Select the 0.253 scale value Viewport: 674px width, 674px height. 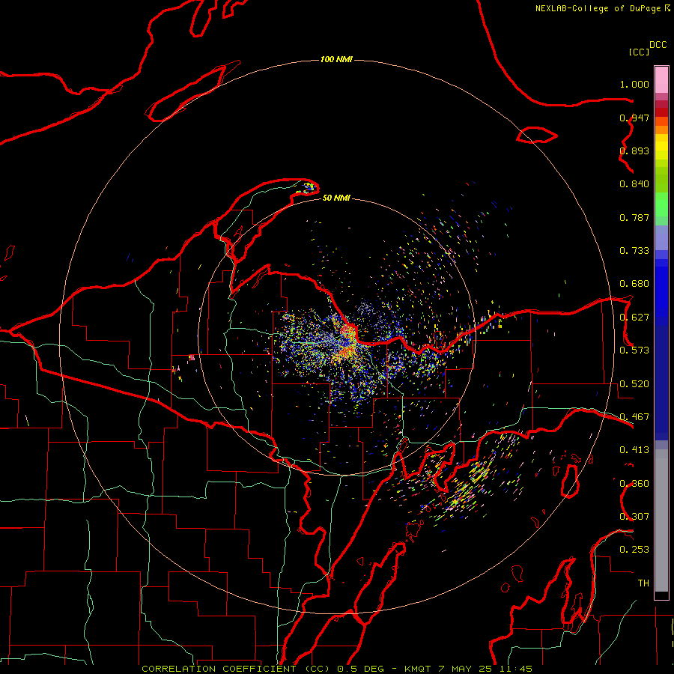tap(634, 550)
